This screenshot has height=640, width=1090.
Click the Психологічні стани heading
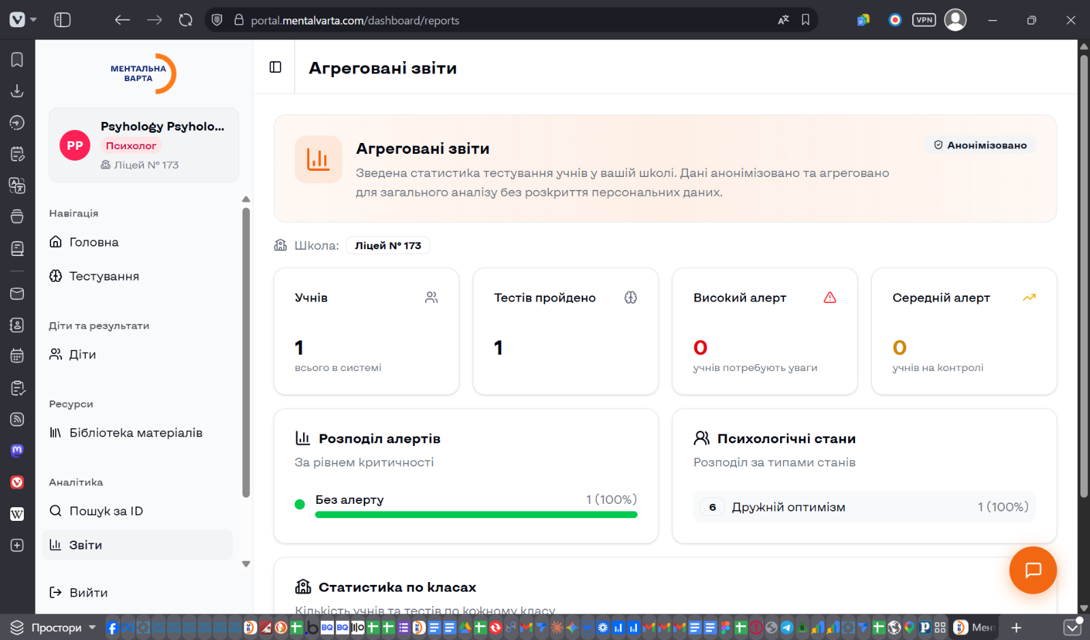tap(786, 438)
